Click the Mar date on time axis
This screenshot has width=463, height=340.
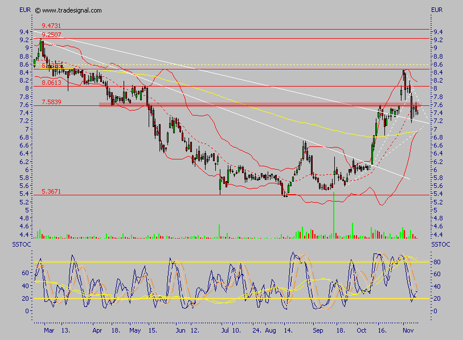(48, 329)
